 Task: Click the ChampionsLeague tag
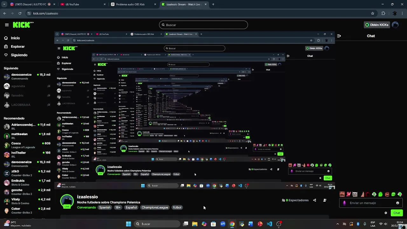(x=155, y=208)
